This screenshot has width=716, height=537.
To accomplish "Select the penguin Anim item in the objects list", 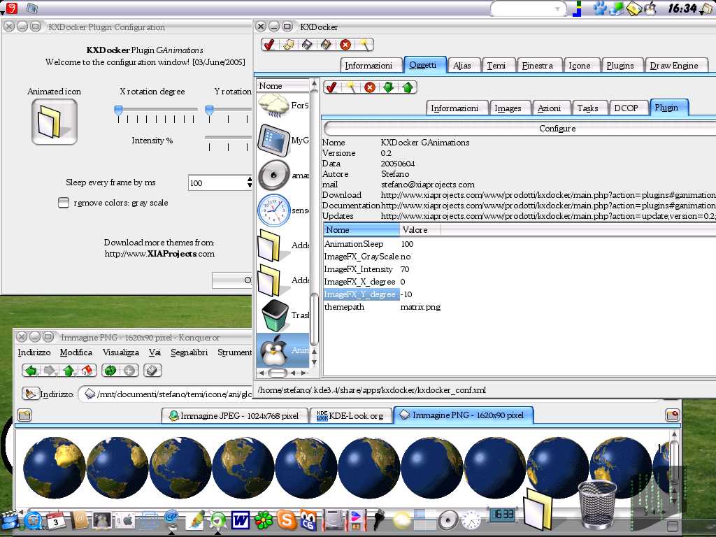I will pyautogui.click(x=283, y=350).
